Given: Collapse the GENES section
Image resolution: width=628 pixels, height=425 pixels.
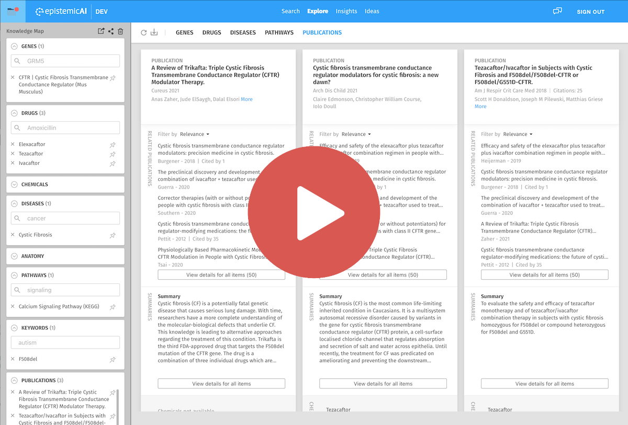Looking at the screenshot, I should tap(14, 47).
